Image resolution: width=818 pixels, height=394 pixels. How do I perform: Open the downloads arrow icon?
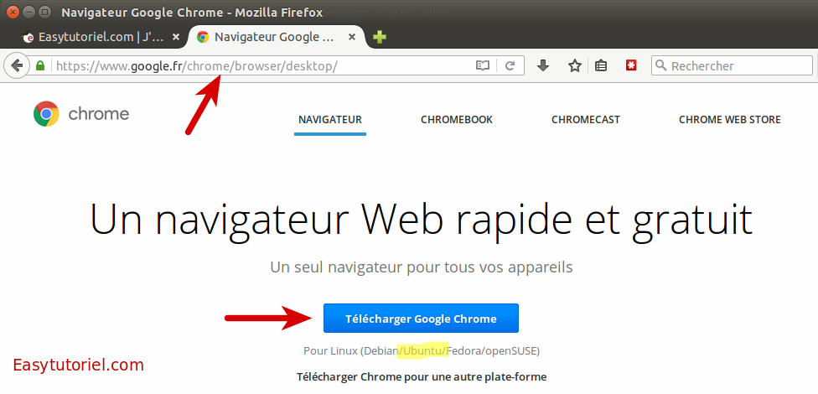(543, 65)
